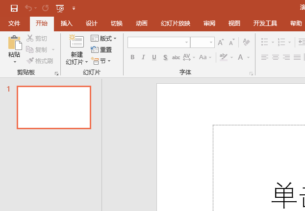Decrease font size with smaller A
The height and width of the screenshot is (211, 305).
tap(231, 42)
